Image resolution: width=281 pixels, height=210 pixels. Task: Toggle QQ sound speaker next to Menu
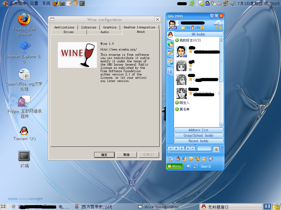[188, 166]
